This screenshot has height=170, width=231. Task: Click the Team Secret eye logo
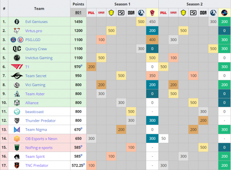tap(17, 76)
